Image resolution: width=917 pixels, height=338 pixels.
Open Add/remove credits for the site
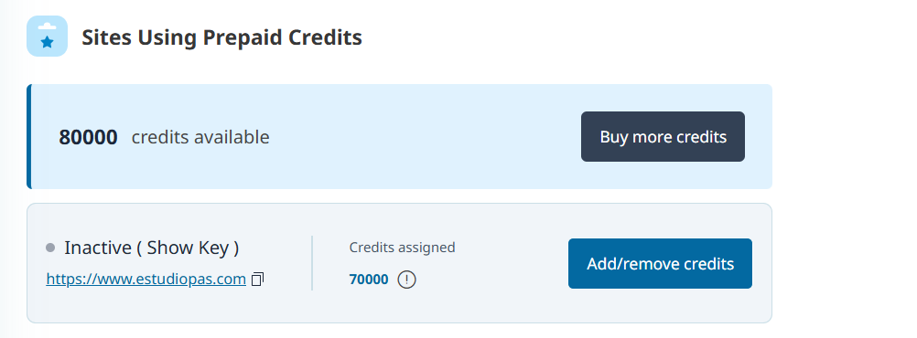pyautogui.click(x=660, y=263)
